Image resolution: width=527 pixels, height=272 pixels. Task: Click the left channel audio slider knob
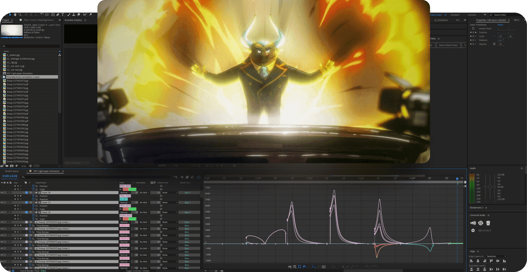(x=485, y=187)
